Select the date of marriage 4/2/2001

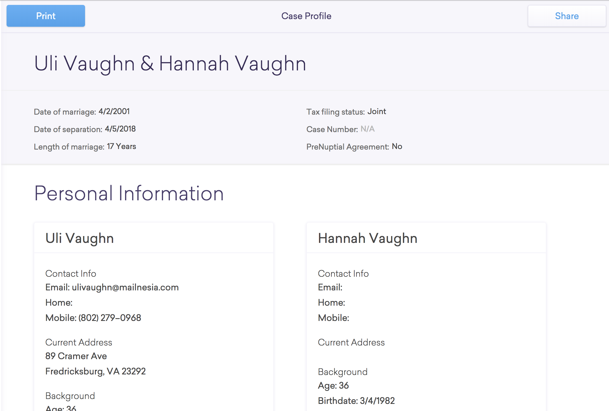click(114, 111)
